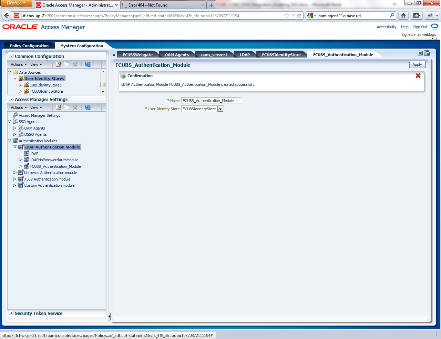441x339 pixels.
Task: Open a new browser tab with plus
Action: coord(211,5)
